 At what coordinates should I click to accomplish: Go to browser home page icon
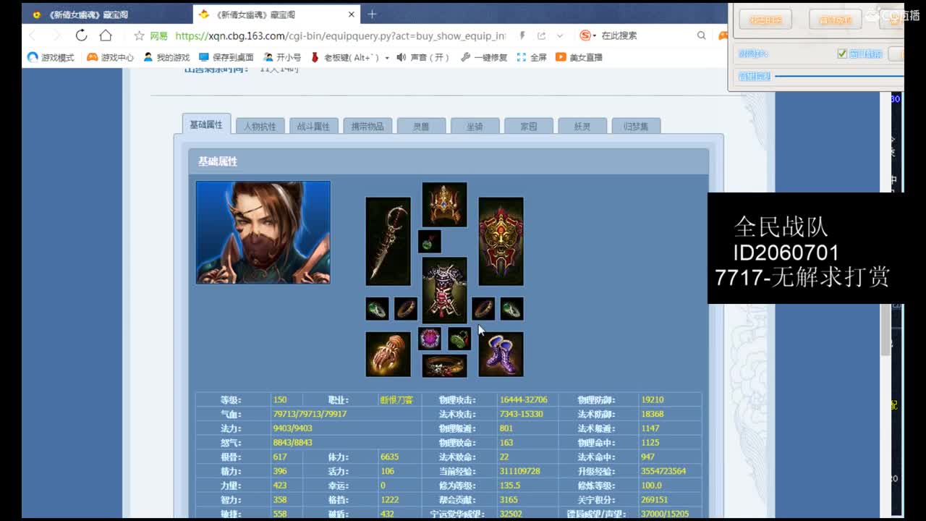point(106,35)
